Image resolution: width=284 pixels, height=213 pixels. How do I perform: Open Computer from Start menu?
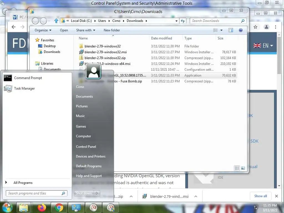83,136
